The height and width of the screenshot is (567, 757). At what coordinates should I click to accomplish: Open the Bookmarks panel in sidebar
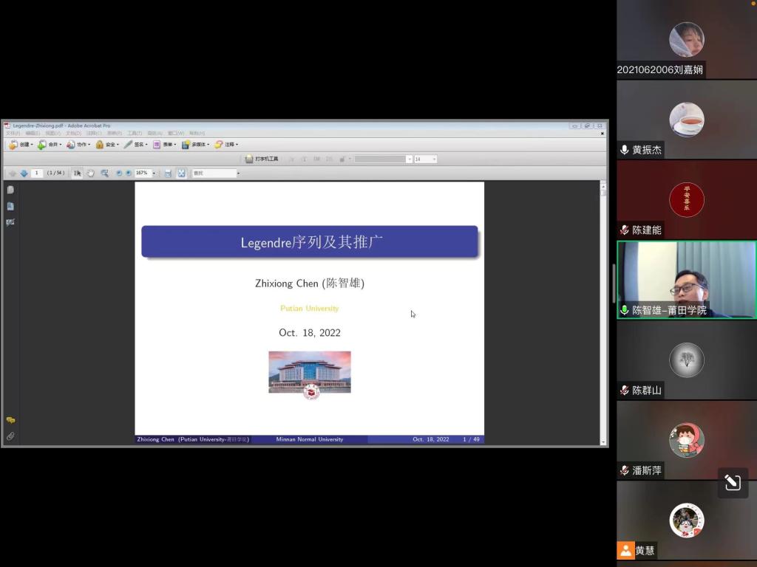10,206
